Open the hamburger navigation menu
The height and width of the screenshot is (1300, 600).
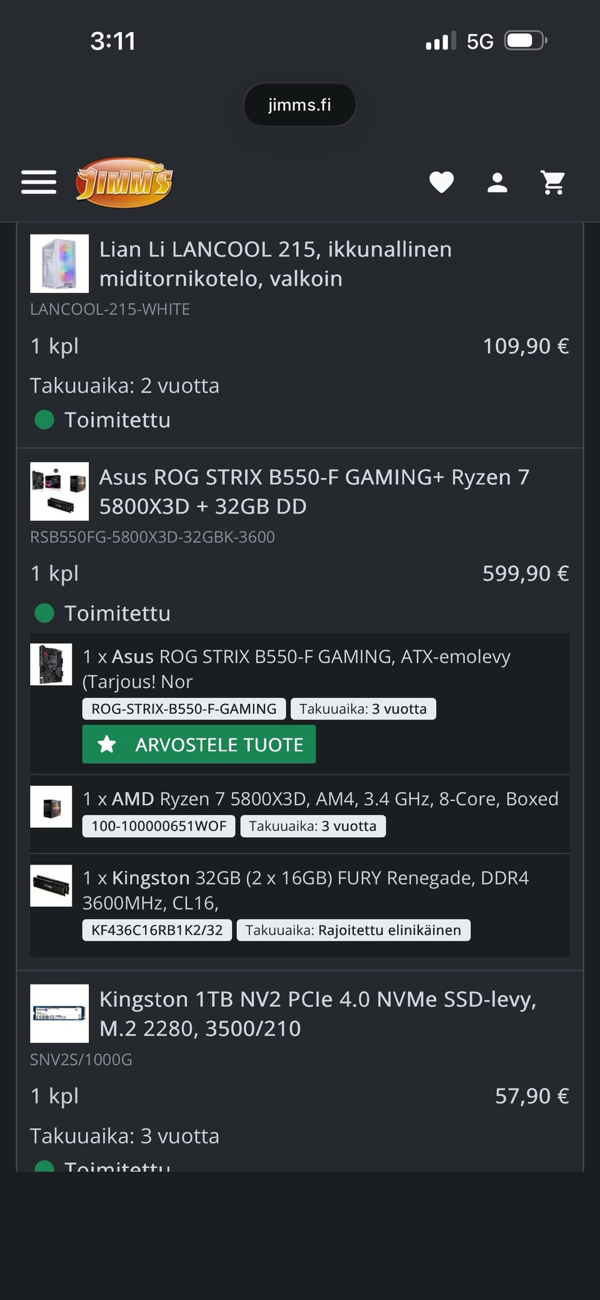39,182
